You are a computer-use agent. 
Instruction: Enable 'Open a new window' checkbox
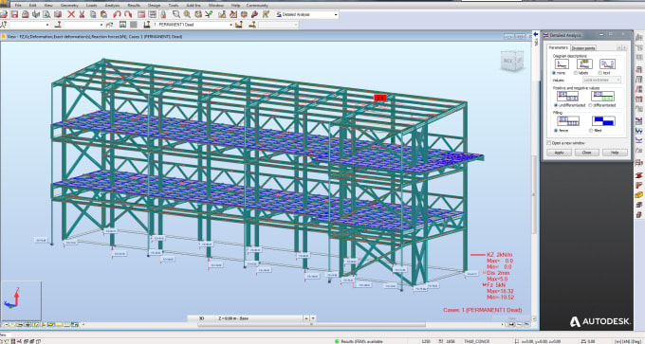click(x=549, y=143)
